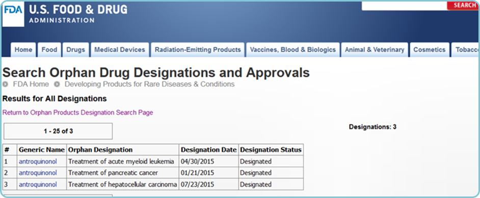This screenshot has width=480, height=198.
Task: Click bullet icon before FDA Home breadcrumb
Action: (x=5, y=84)
